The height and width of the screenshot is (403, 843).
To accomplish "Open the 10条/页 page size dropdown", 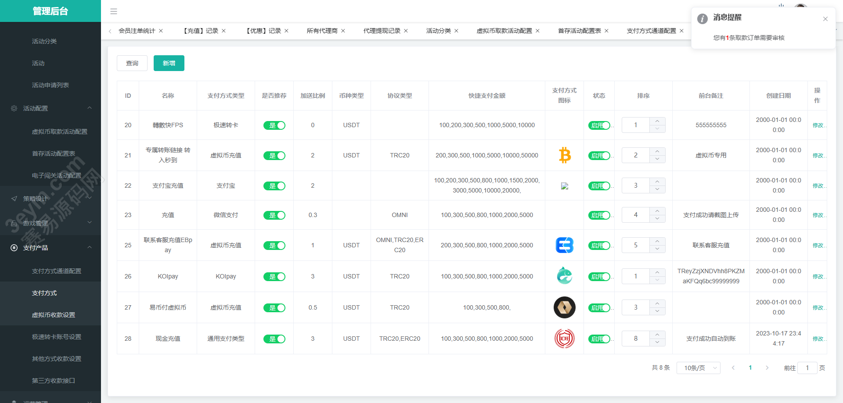I will click(x=699, y=368).
